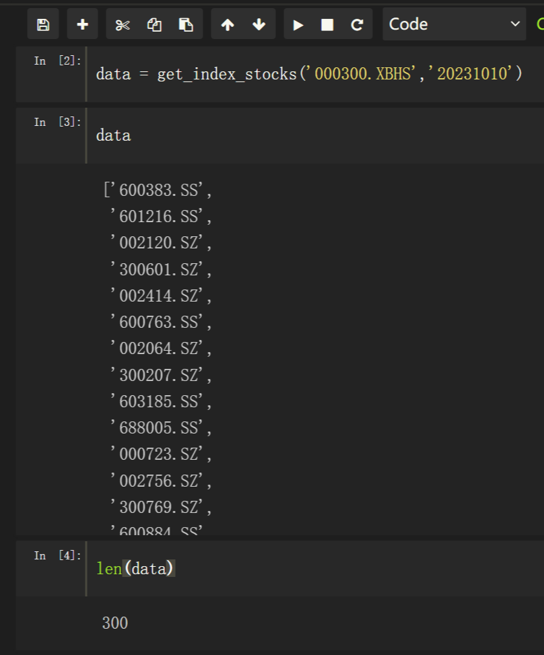Insert a new cell with the plus icon

[82, 25]
